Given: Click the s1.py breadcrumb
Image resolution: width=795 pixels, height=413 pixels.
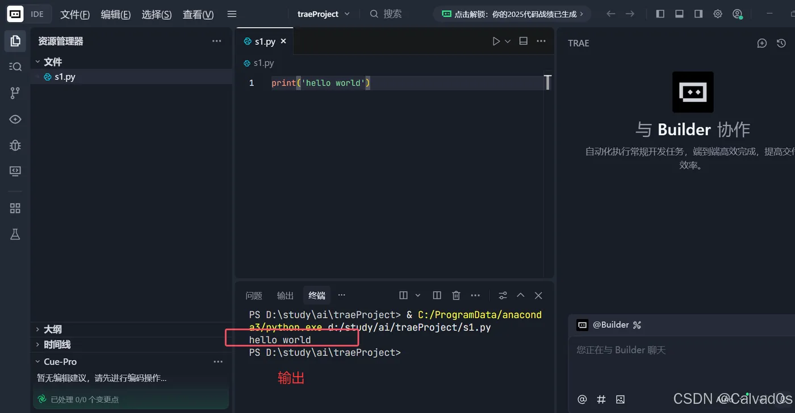Looking at the screenshot, I should 258,63.
